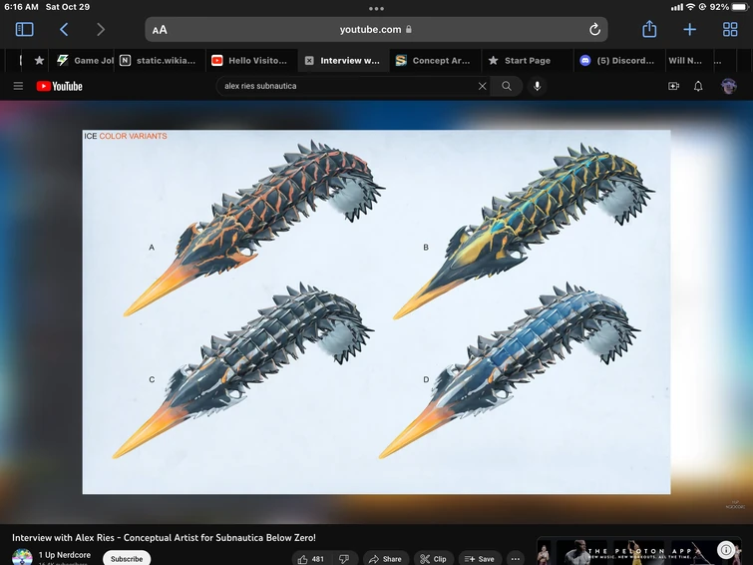The image size is (753, 565).
Task: Open the account avatar menu
Action: tap(728, 86)
